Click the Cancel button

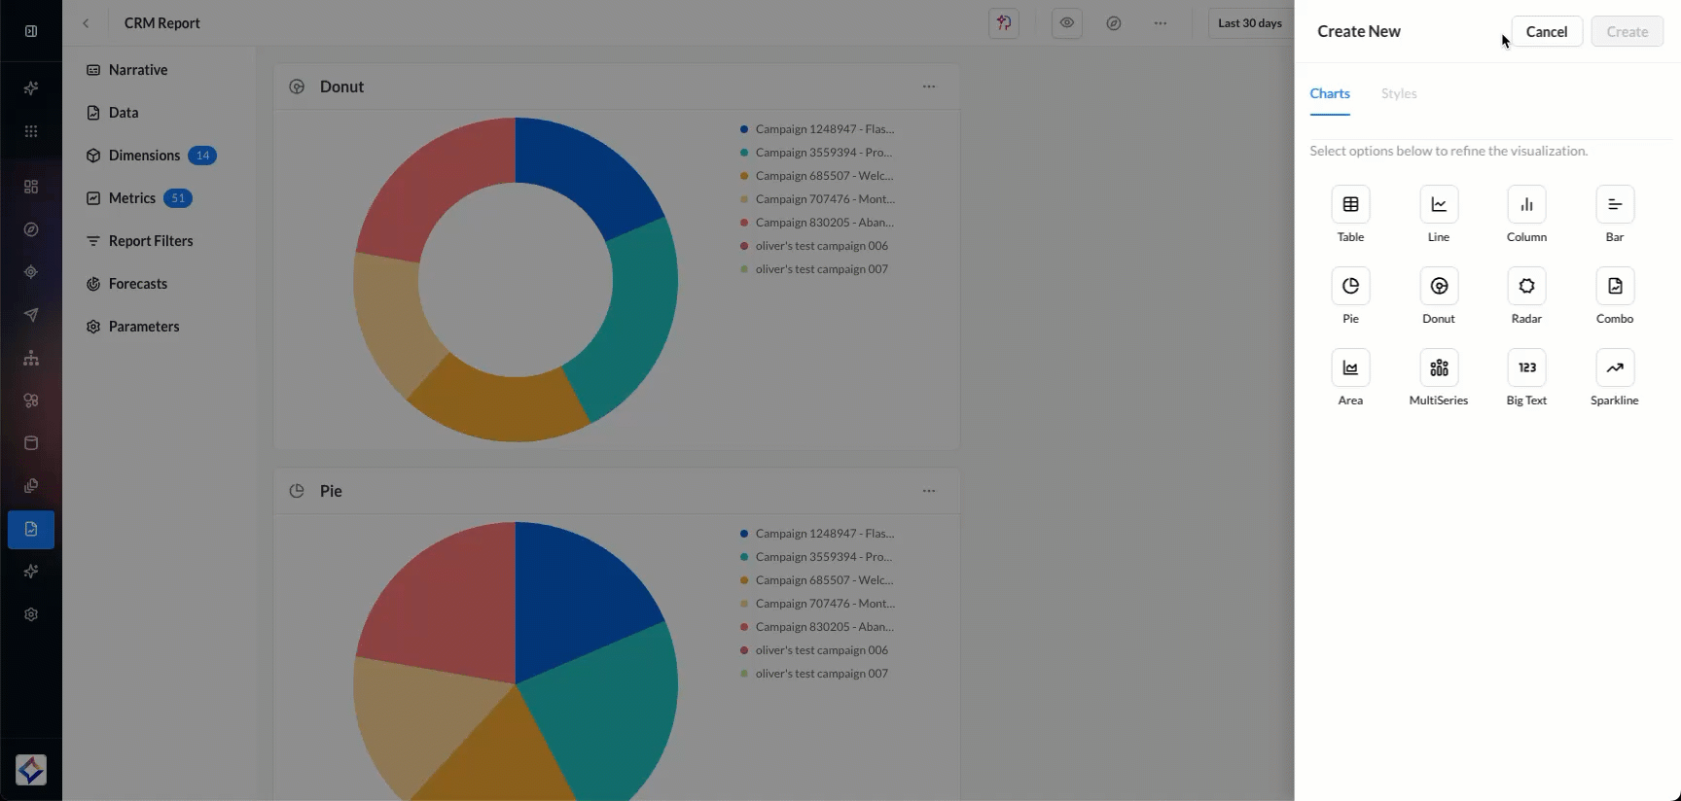point(1546,32)
